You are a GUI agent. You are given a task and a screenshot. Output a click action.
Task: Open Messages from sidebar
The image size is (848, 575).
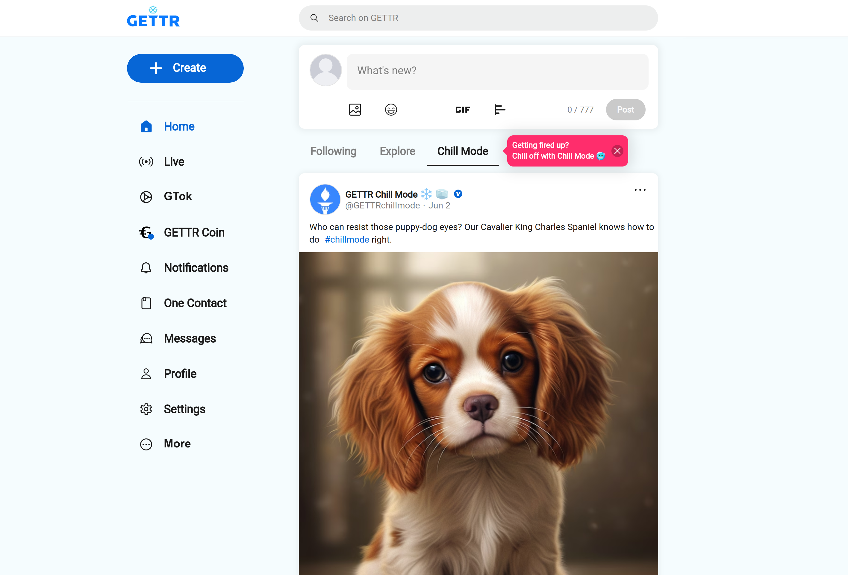tap(190, 339)
